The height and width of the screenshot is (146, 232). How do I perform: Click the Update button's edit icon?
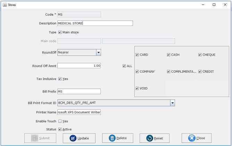[x=73, y=138]
